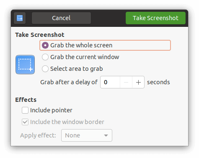Viewport: 199px width, 158px height.
Task: Toggle Include the window border checkbox
Action: coord(25,122)
